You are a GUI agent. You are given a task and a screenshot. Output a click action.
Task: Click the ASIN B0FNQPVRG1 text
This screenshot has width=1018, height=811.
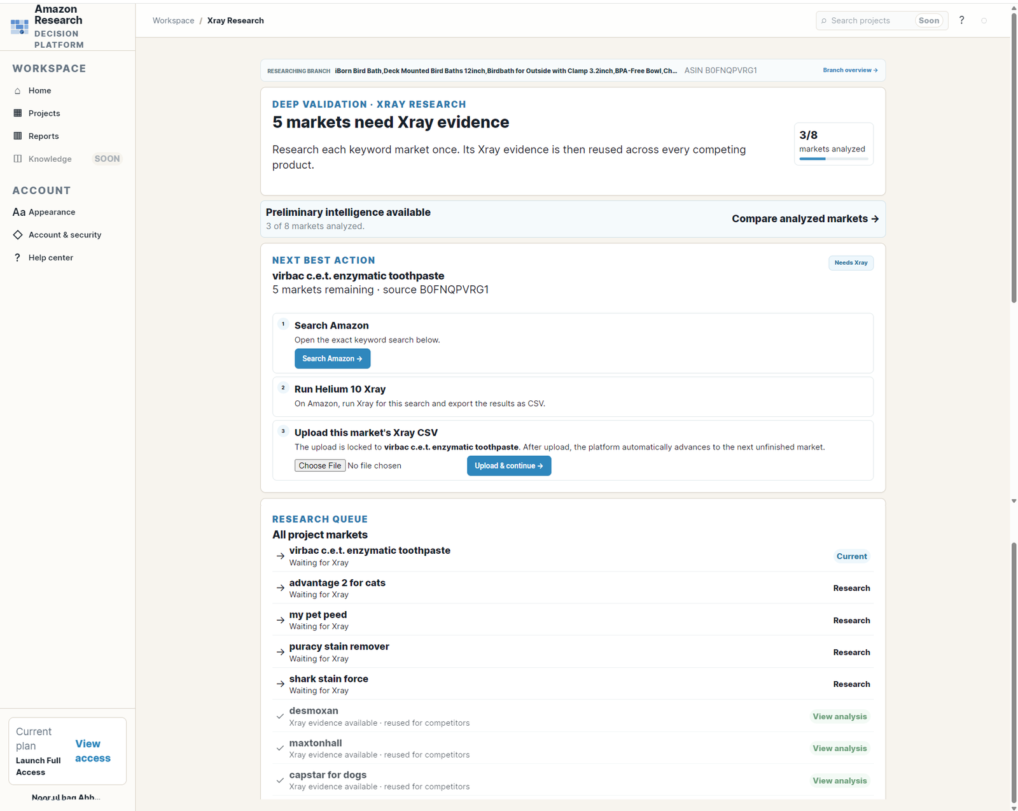click(x=720, y=71)
